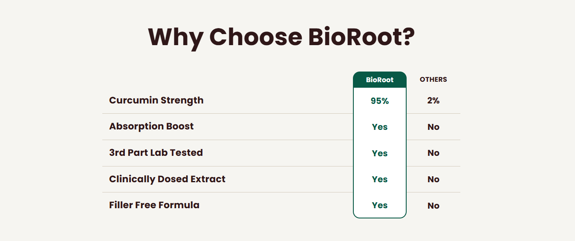Click the 95% value under BioRoot
This screenshot has width=575, height=241.
tap(380, 101)
